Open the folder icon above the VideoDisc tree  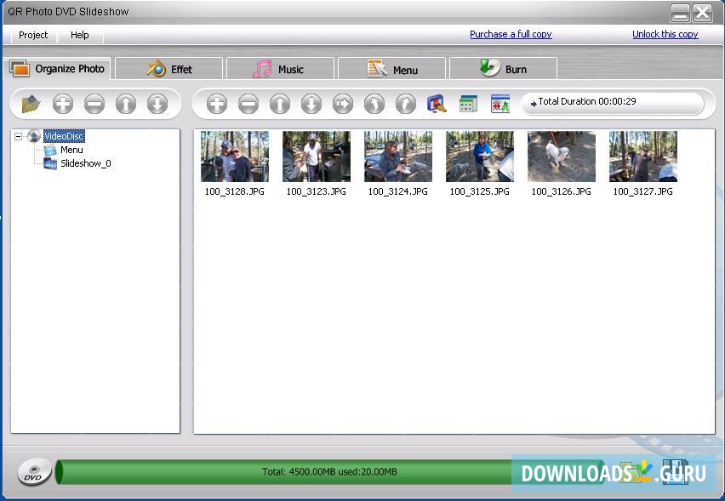(31, 104)
